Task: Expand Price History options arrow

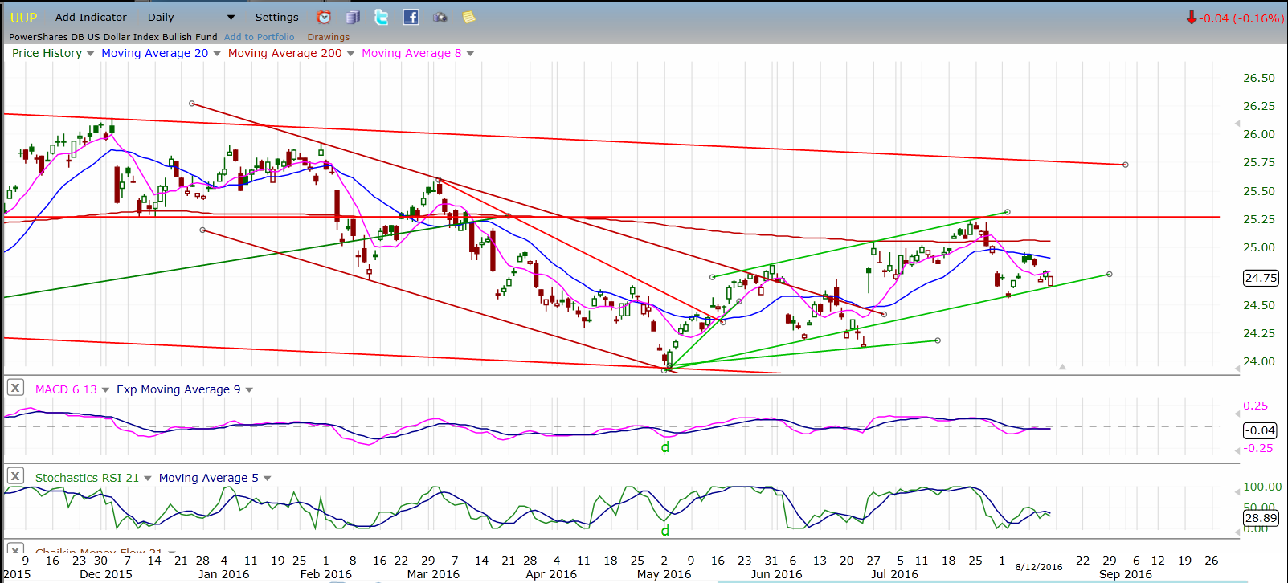Action: click(90, 54)
